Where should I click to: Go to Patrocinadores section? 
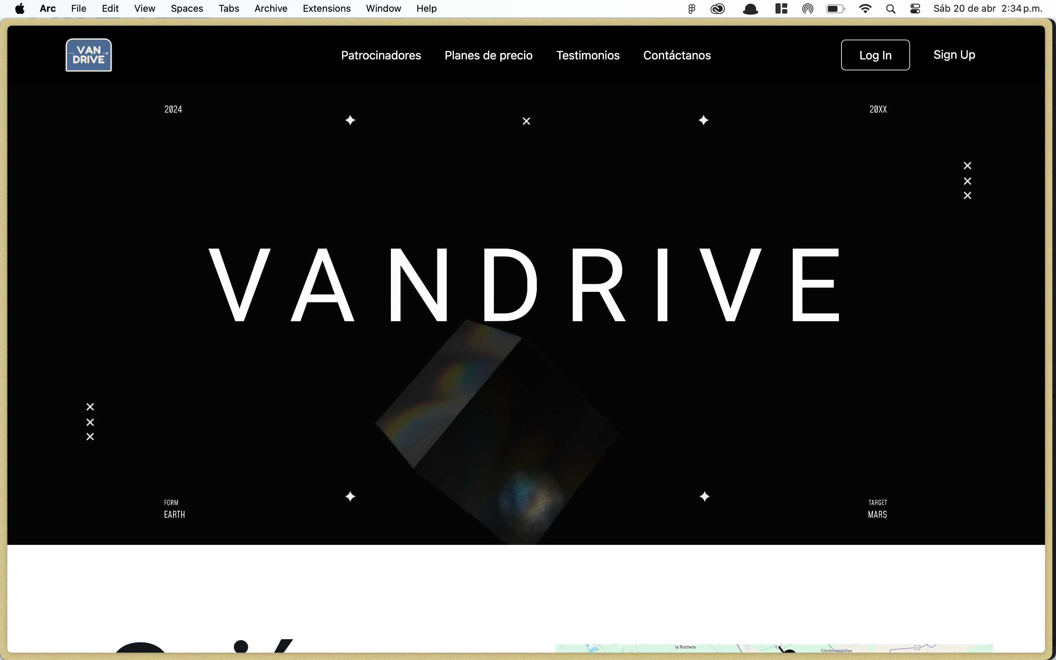[381, 55]
